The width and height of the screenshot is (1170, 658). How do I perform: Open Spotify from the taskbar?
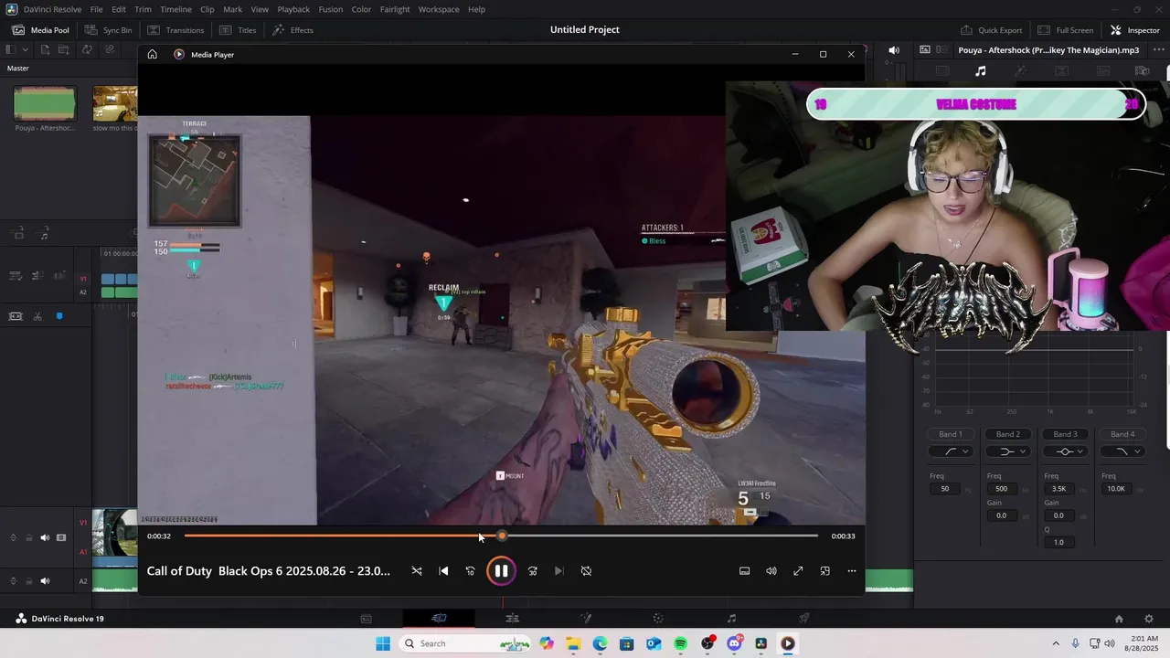click(680, 643)
